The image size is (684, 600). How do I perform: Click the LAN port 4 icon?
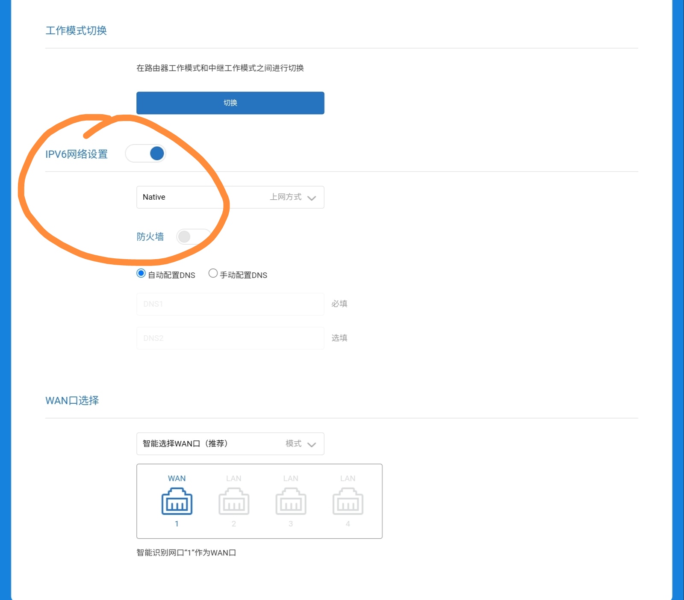(x=348, y=502)
